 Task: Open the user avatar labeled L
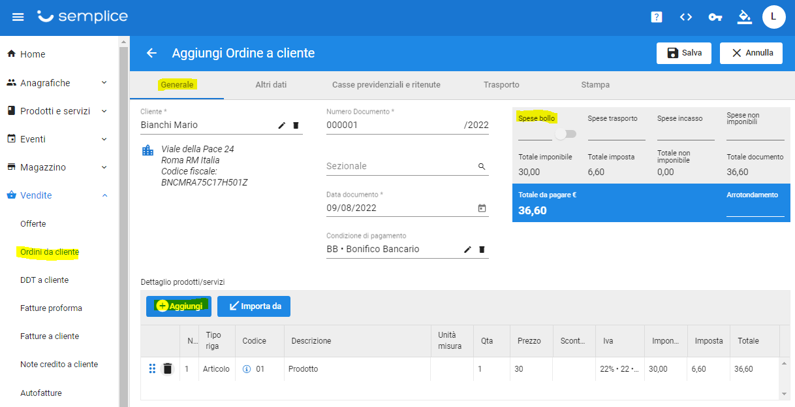773,17
